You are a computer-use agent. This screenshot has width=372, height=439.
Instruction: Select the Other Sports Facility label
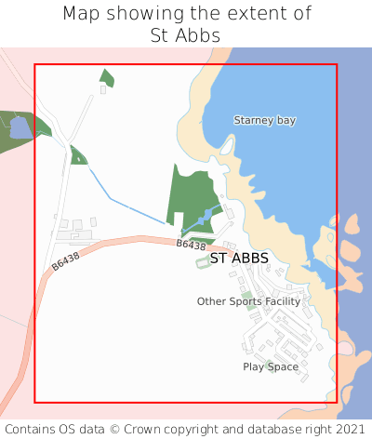tap(248, 301)
